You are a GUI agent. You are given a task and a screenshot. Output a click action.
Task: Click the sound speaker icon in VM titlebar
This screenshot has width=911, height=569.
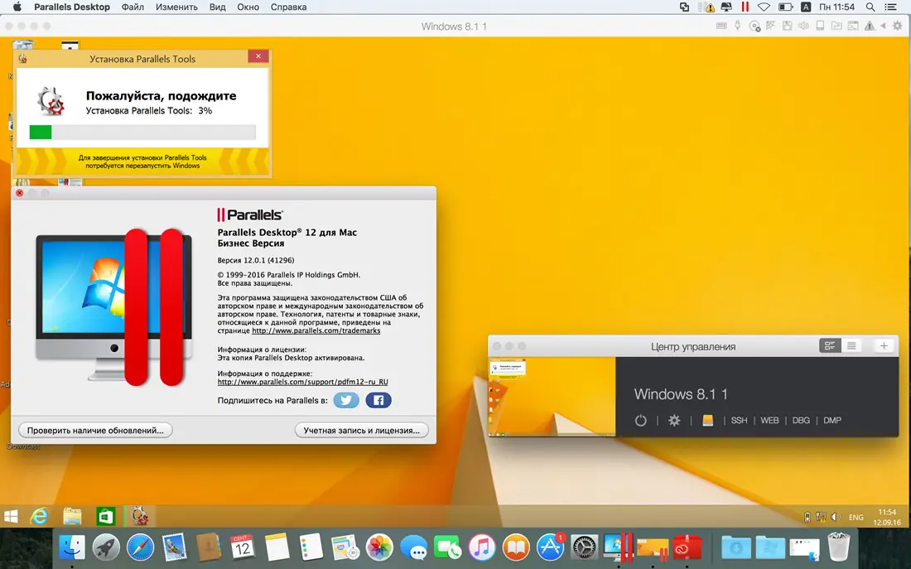[x=803, y=27]
